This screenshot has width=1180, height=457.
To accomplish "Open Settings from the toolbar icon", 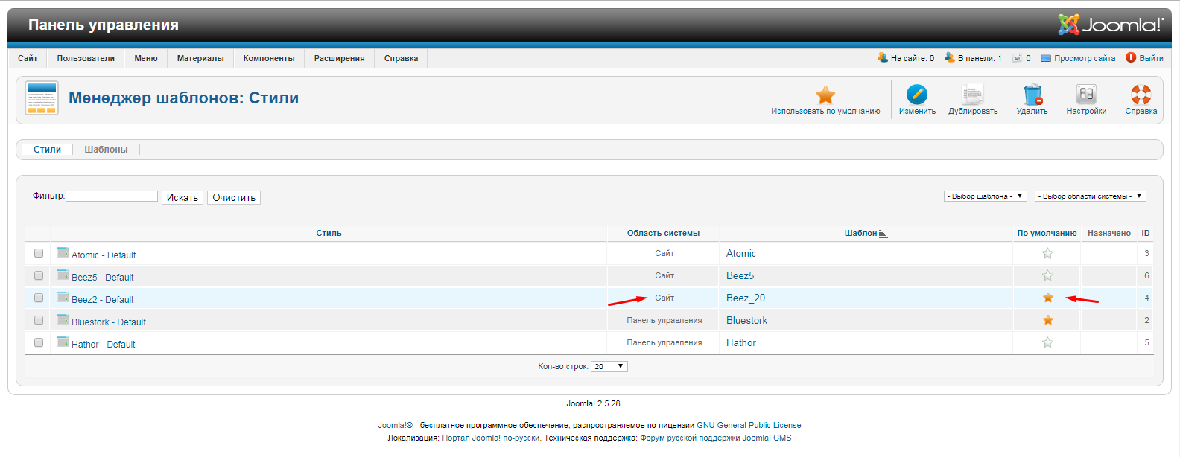I will 1085,95.
